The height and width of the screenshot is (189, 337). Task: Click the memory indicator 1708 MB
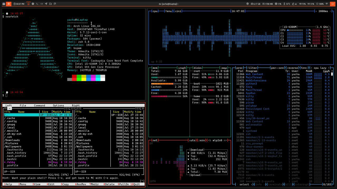tap(267, 4)
